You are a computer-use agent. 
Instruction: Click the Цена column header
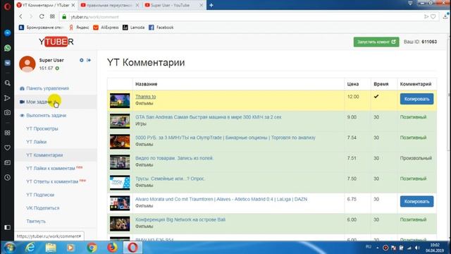click(x=353, y=84)
